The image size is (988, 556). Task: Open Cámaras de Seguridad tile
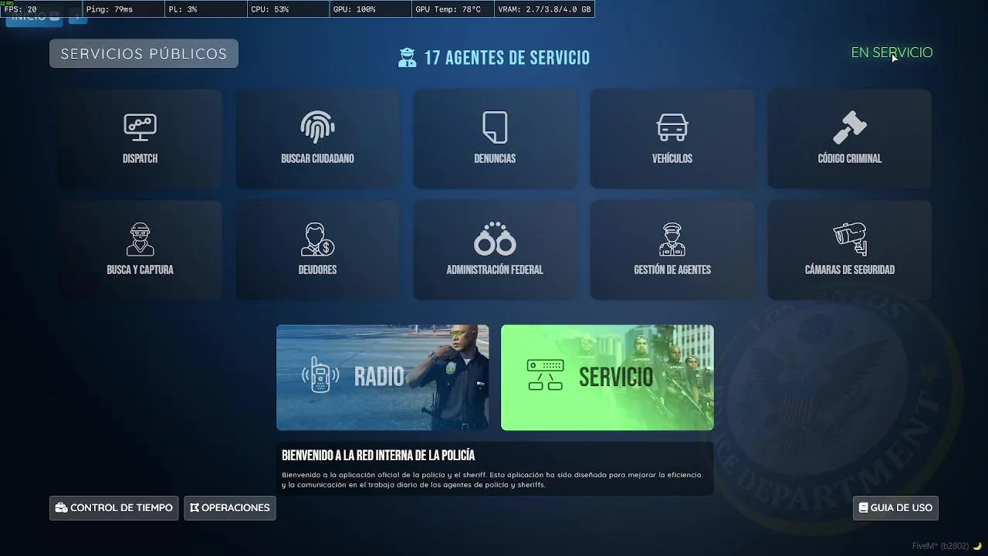(x=850, y=250)
